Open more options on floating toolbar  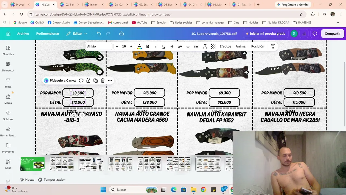pyautogui.click(x=110, y=80)
